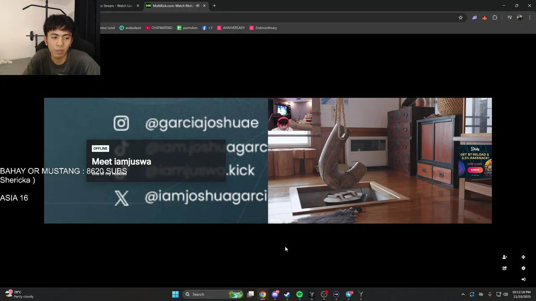Open the 2ndmonthsary bookmark
This screenshot has width=536, height=301.
pyautogui.click(x=263, y=28)
